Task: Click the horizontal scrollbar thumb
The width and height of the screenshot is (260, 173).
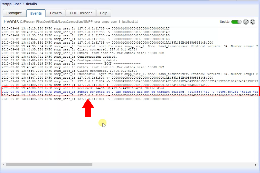Action: point(49,165)
